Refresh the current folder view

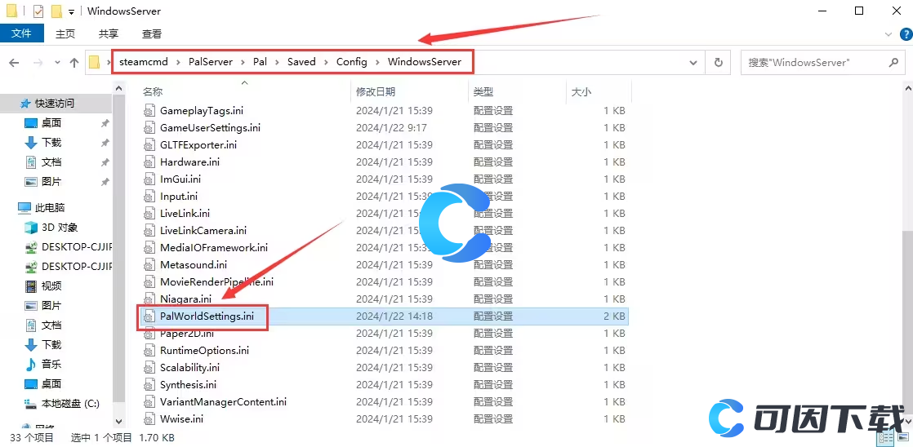coord(719,63)
